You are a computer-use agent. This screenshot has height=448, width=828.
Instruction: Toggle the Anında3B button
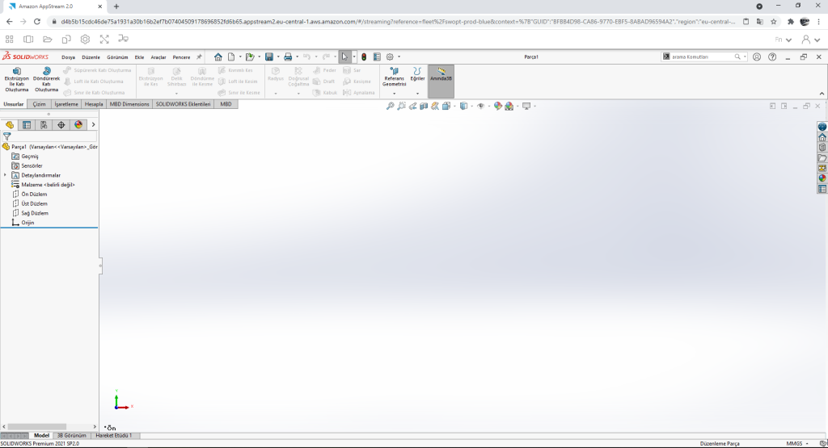441,80
